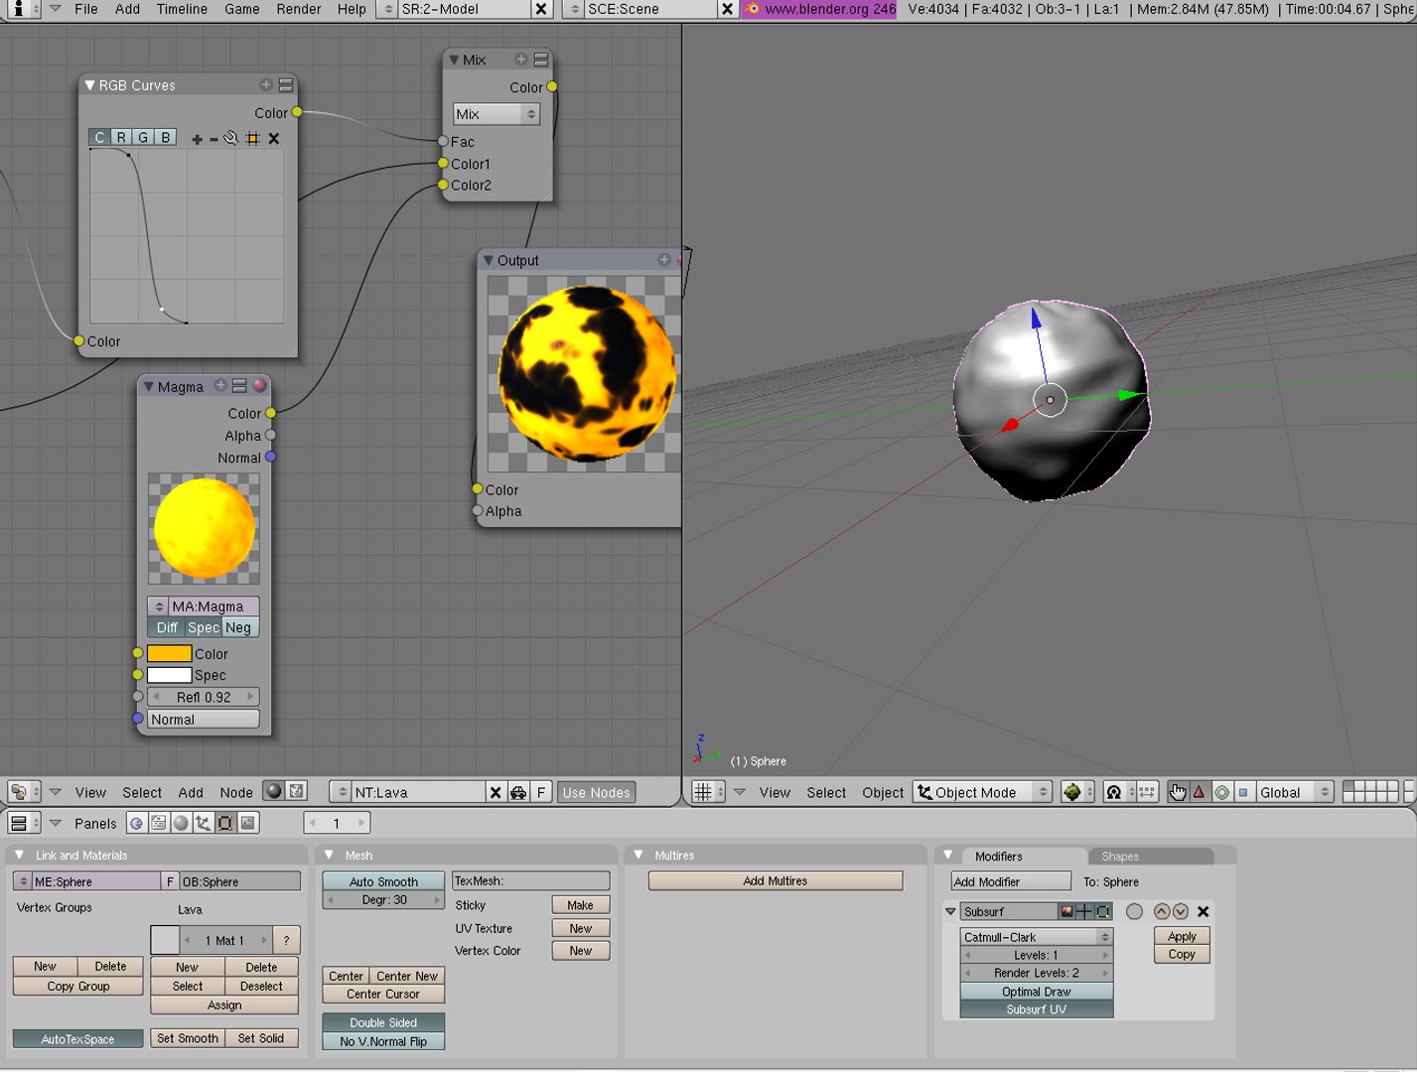
Task: Toggle the Diff option on Magma node
Action: (x=167, y=627)
